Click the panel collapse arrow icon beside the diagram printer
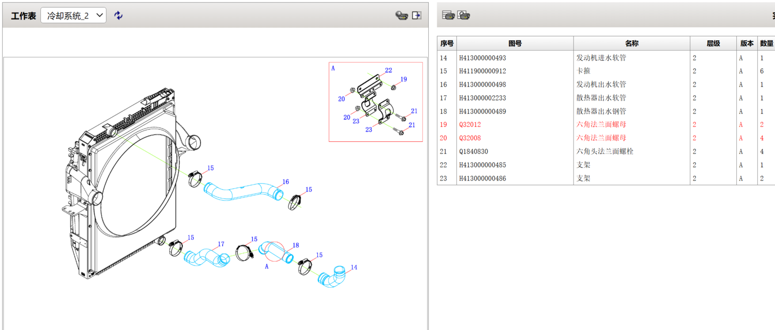 tap(416, 15)
